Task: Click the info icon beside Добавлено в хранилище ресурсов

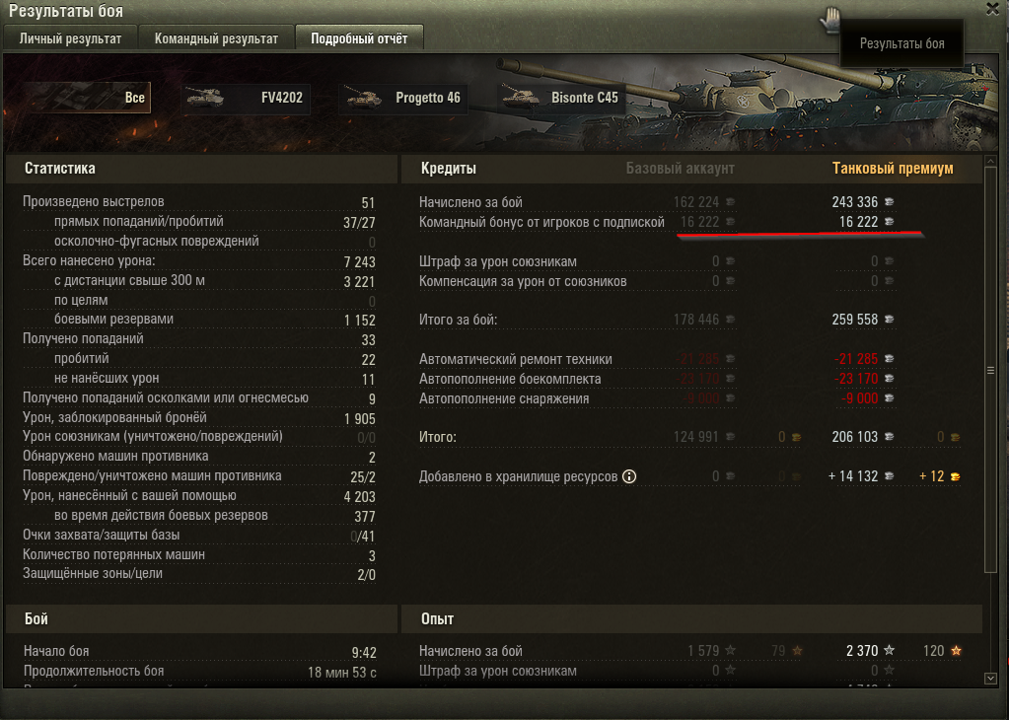Action: [629, 476]
